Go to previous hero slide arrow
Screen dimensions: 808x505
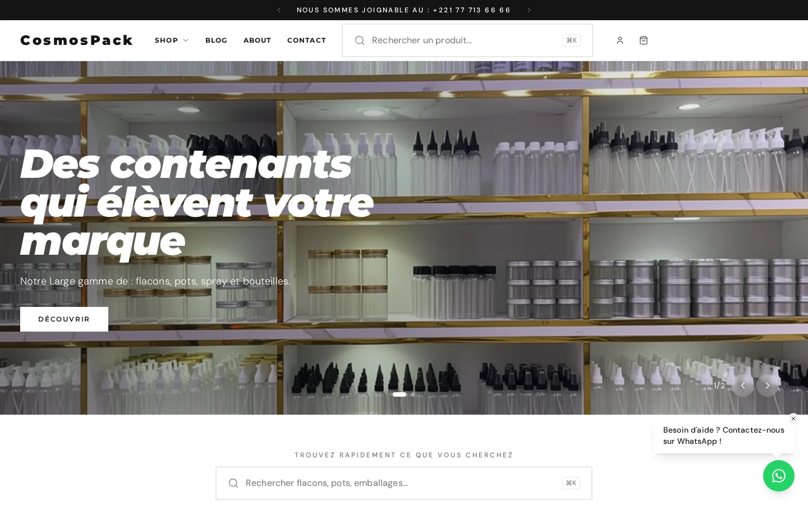[743, 385]
